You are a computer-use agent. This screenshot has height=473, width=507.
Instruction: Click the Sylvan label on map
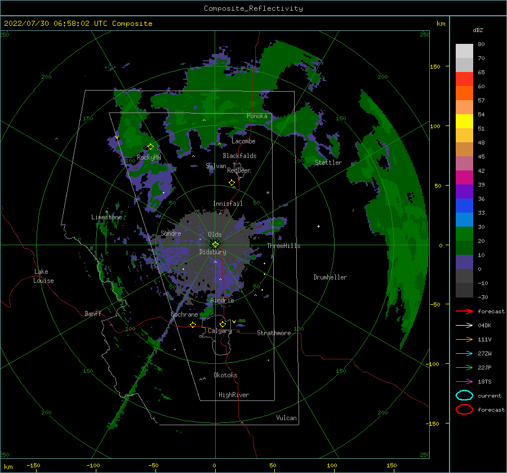(x=216, y=166)
